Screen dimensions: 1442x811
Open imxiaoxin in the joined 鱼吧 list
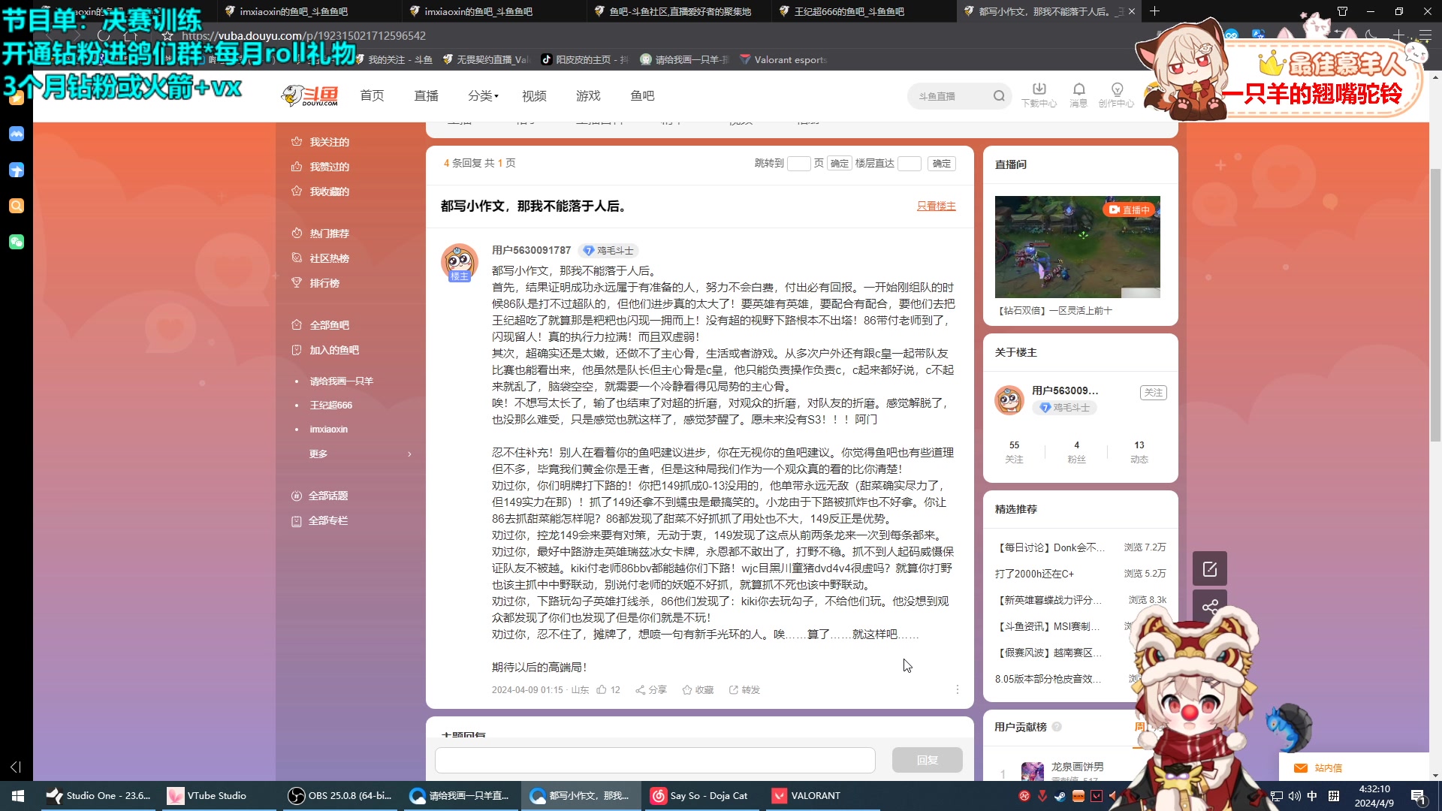[x=328, y=430]
